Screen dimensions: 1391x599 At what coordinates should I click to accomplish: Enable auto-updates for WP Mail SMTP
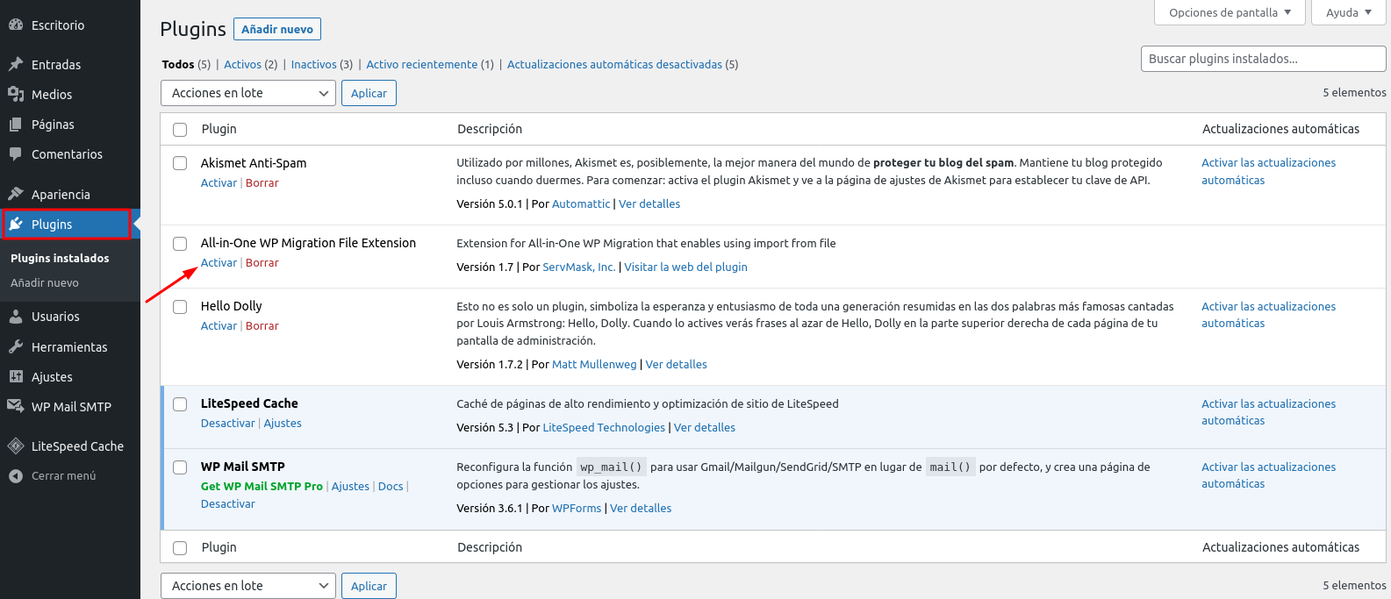[1268, 475]
